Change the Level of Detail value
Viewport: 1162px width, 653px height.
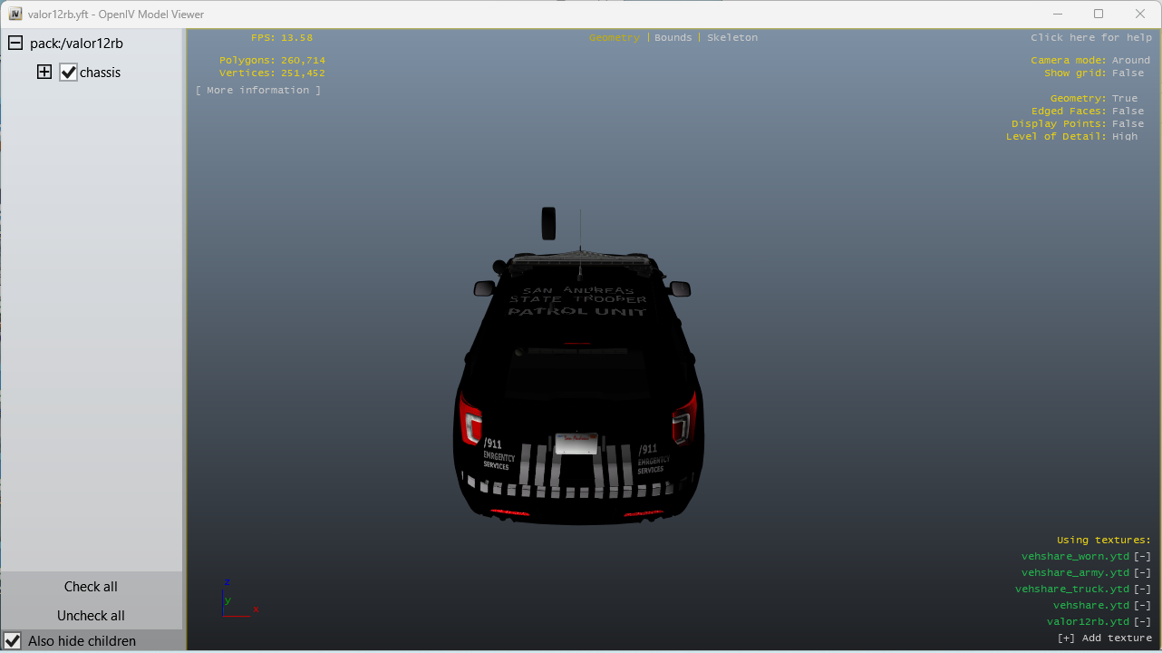[x=1124, y=137]
